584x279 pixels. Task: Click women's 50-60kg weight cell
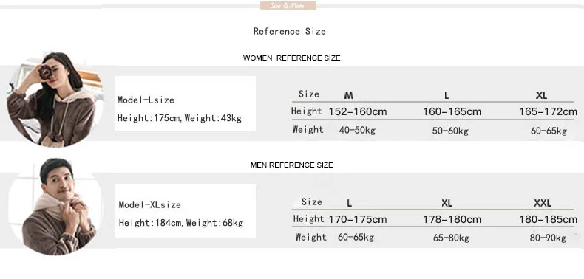coord(450,131)
